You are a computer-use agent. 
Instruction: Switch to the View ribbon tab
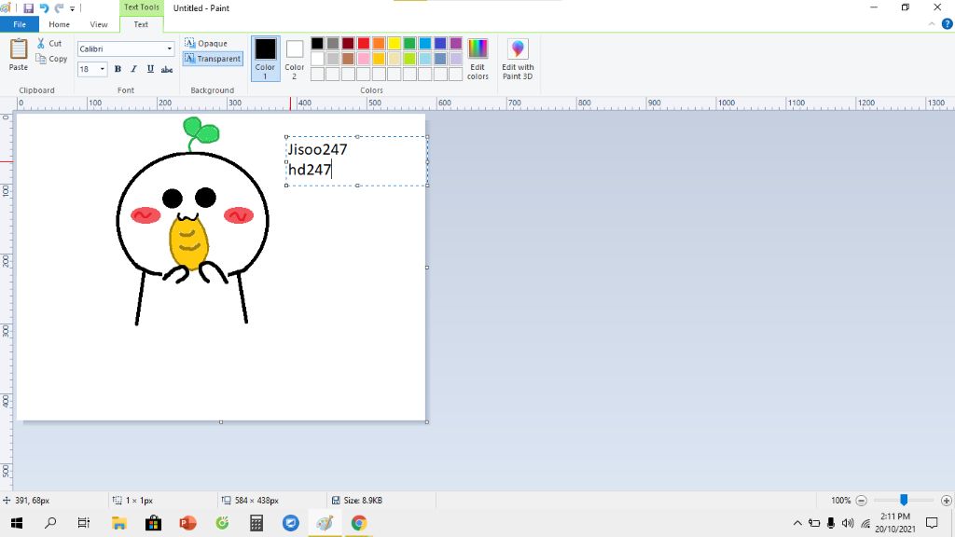(99, 24)
